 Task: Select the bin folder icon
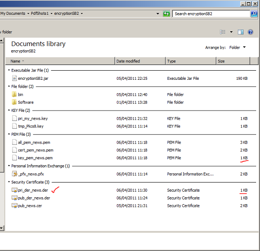pyautogui.click(x=14, y=95)
